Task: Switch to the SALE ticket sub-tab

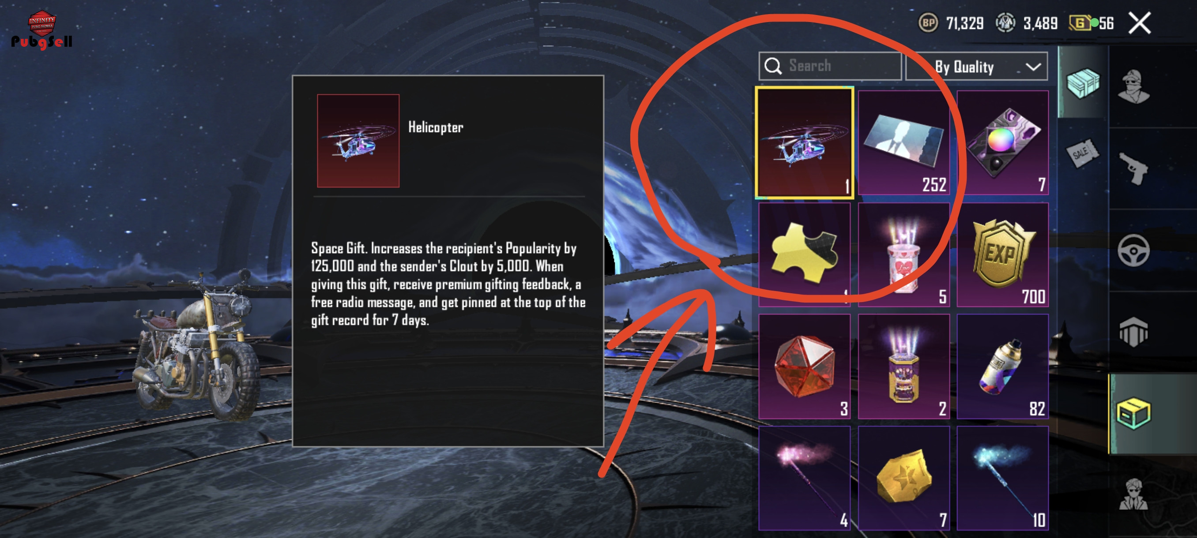Action: [1082, 153]
